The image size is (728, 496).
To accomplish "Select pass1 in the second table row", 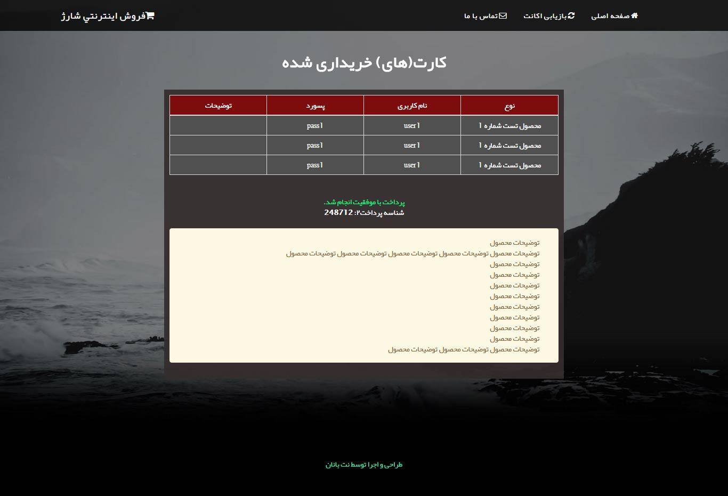I will coord(315,146).
